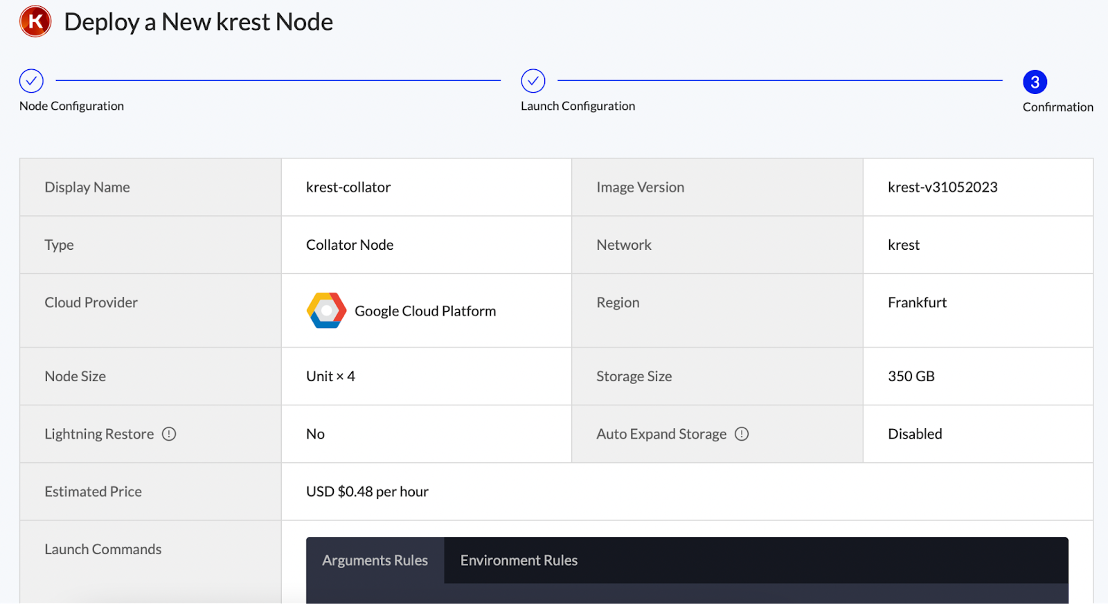The image size is (1108, 604).
Task: Click the Confirmation step 3 circle
Action: coord(1035,82)
